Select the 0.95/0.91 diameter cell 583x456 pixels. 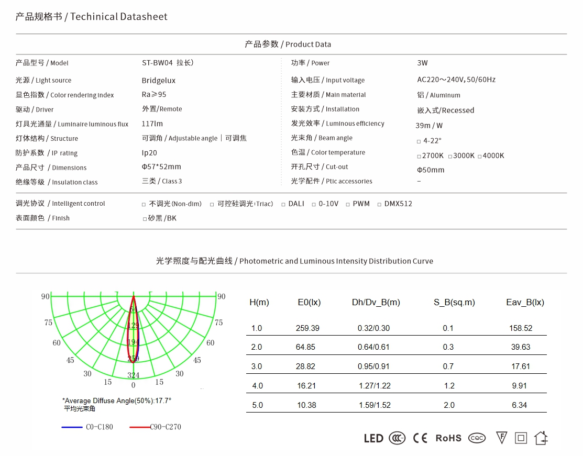373,366
